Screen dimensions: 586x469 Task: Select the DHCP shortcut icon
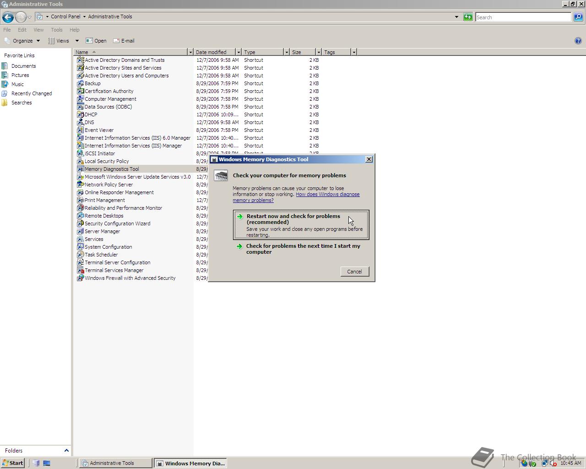[80, 115]
